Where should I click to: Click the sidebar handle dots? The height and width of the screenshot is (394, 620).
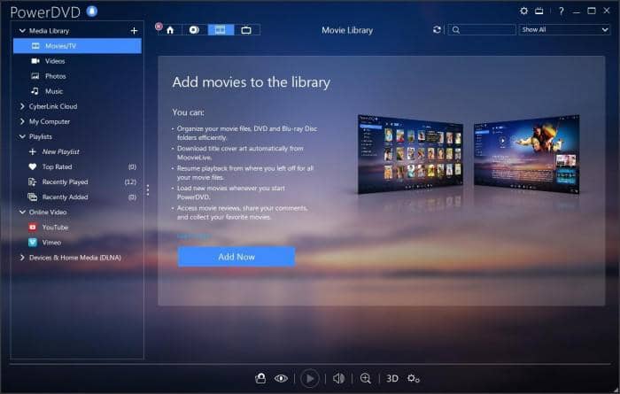pyautogui.click(x=148, y=190)
